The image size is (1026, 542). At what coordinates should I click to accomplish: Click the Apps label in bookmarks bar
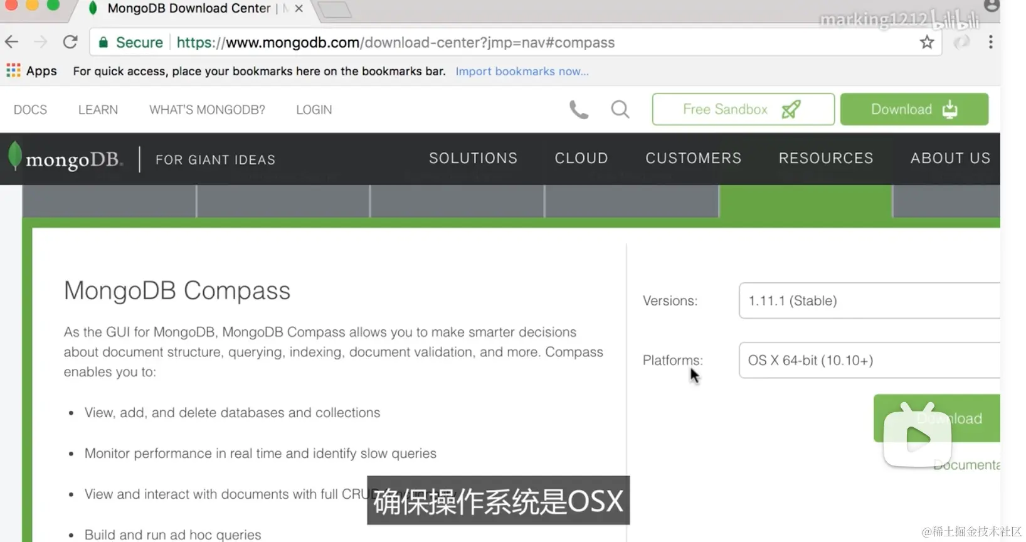pos(41,71)
